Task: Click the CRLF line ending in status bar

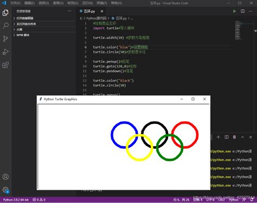Action: tap(221, 200)
